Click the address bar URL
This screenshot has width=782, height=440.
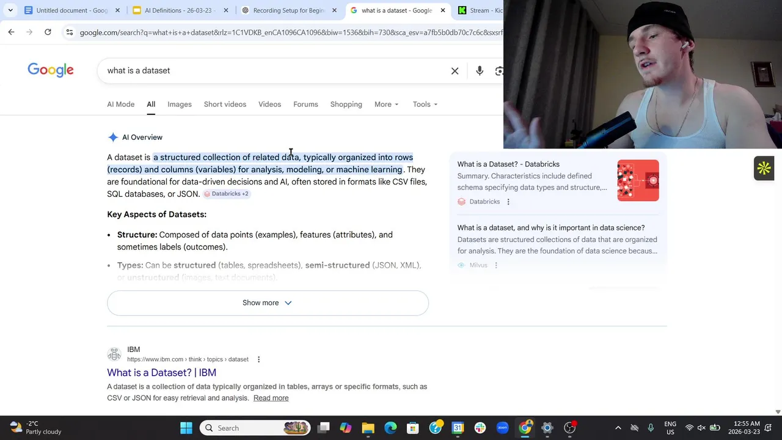click(290, 32)
